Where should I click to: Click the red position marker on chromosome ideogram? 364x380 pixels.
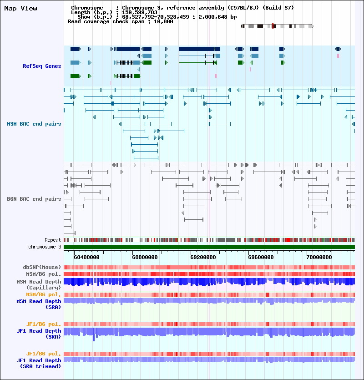[x=273, y=26]
